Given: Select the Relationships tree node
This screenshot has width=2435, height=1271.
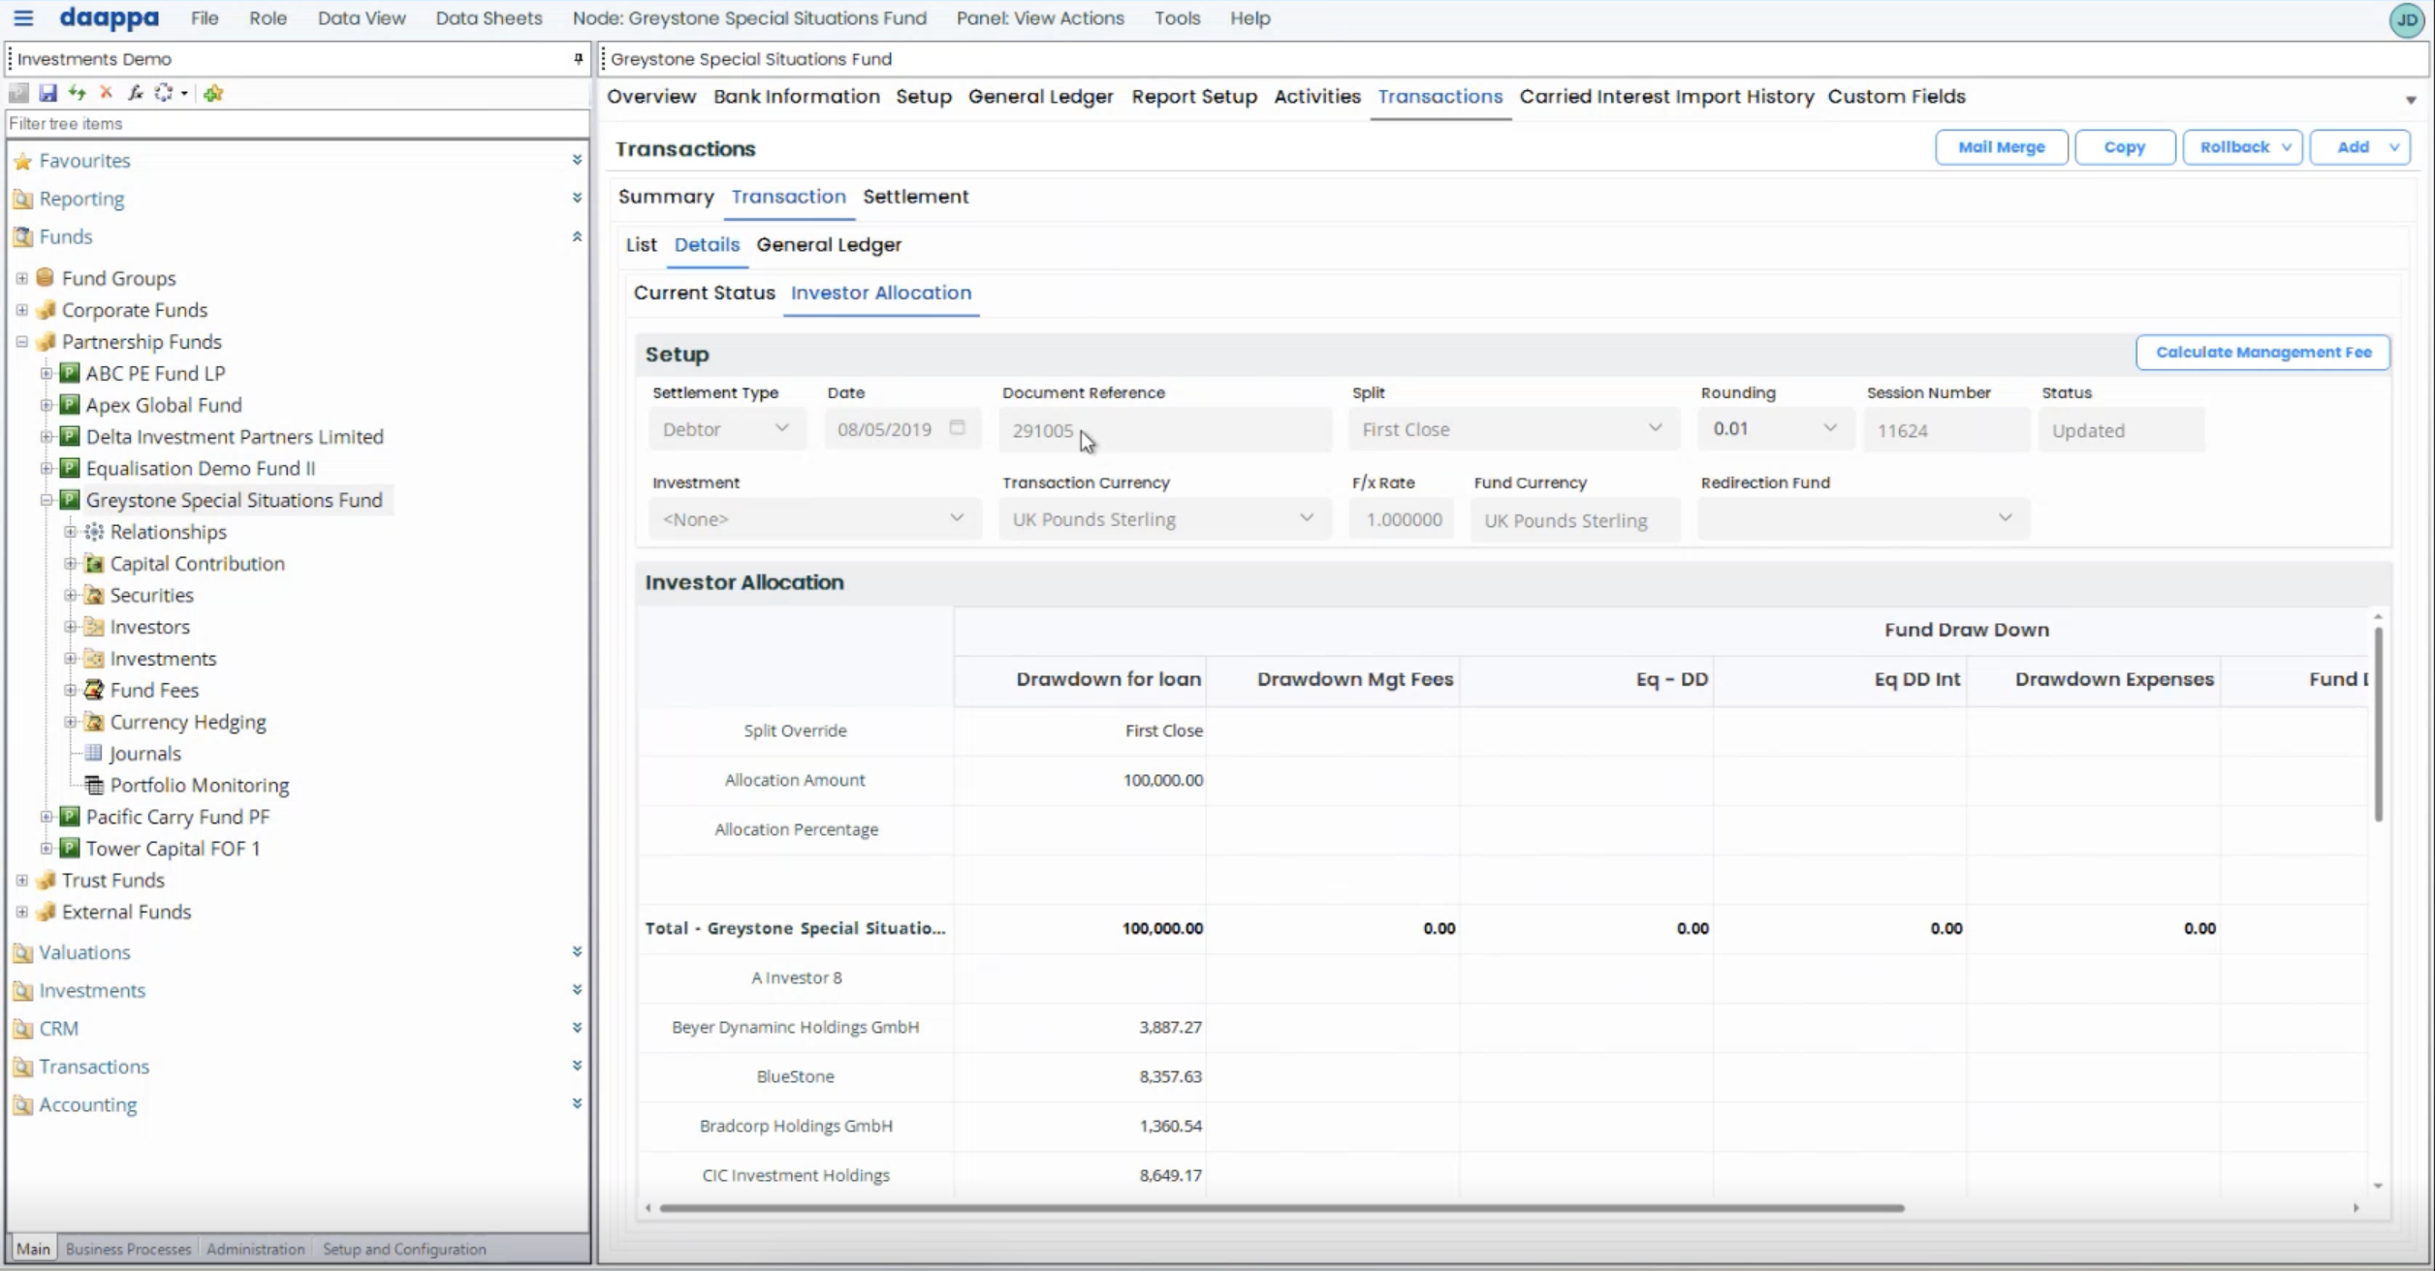Looking at the screenshot, I should click(168, 532).
